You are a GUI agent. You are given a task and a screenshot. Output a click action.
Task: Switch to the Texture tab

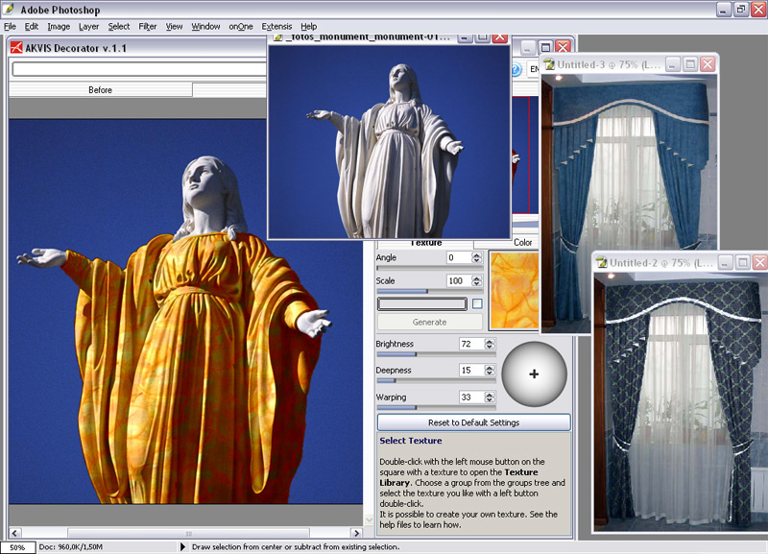coord(425,243)
